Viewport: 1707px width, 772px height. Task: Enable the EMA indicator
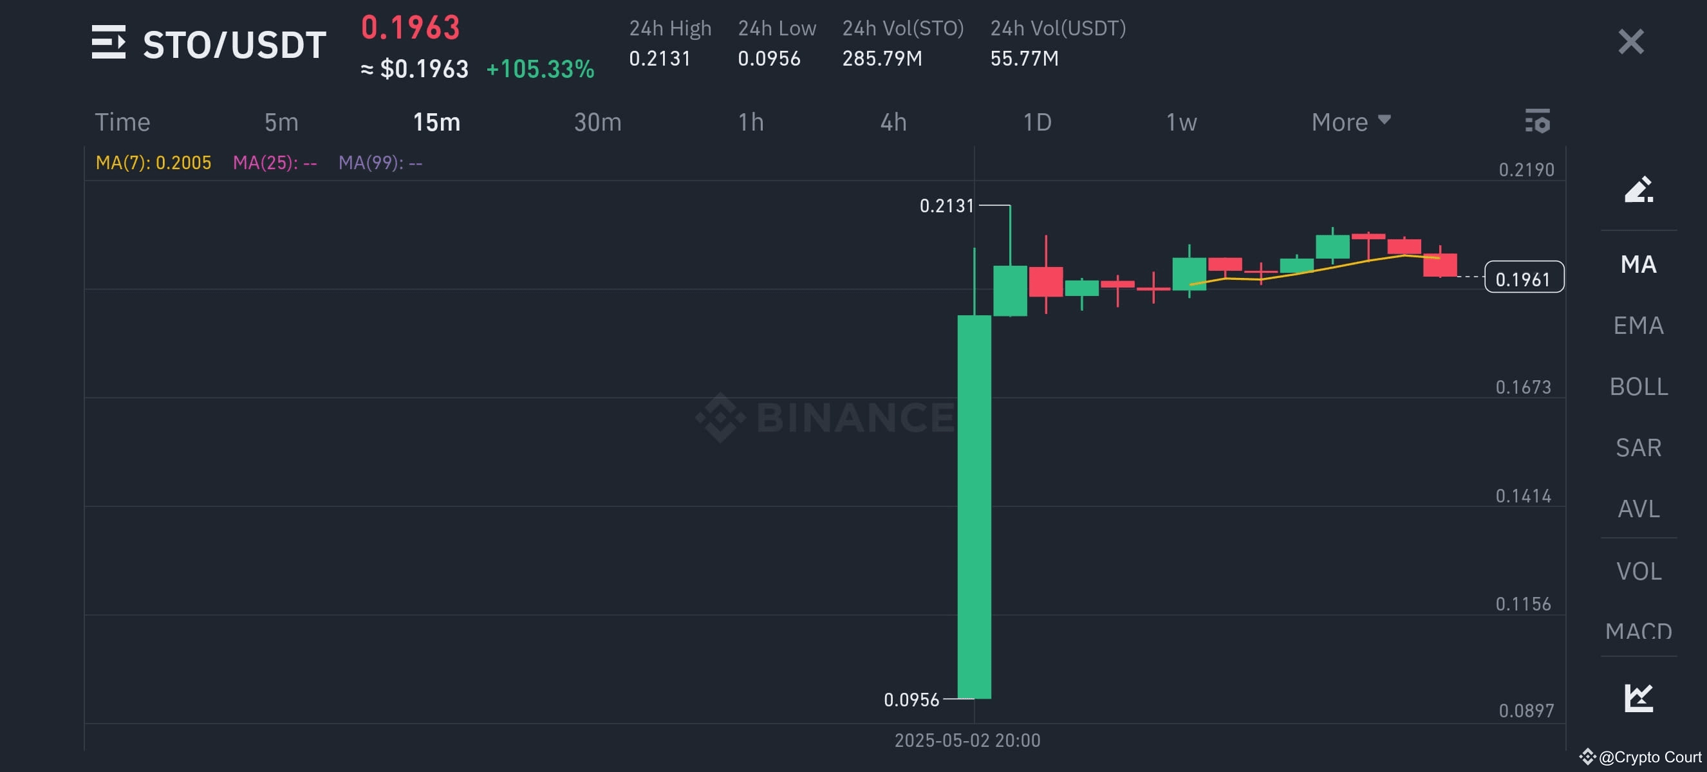1637,325
